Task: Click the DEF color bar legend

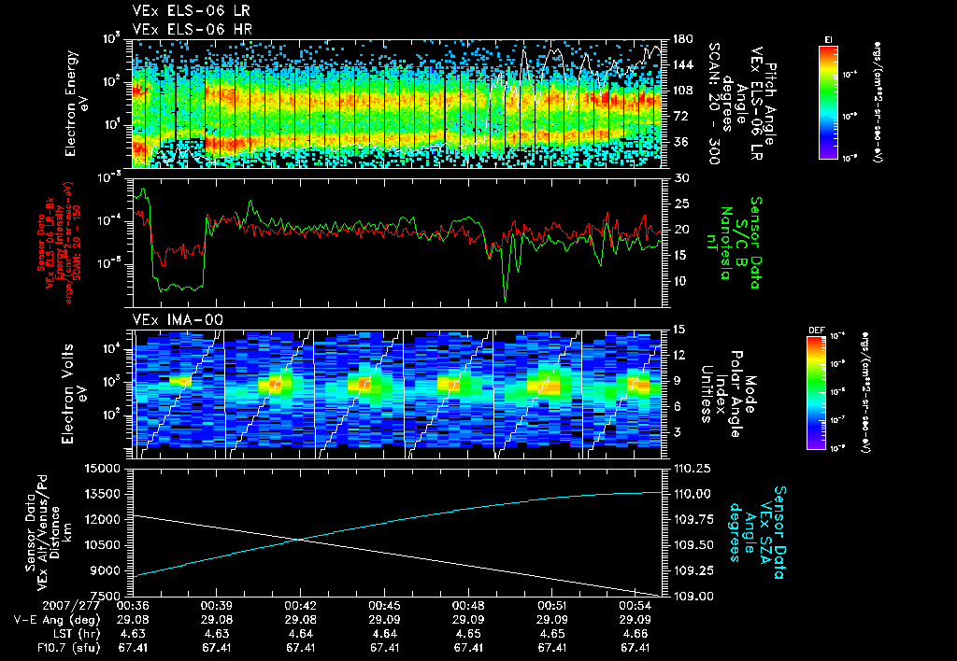Action: (816, 393)
